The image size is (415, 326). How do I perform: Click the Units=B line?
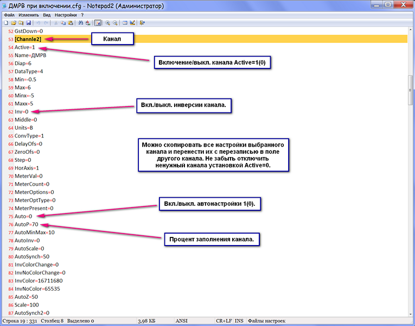tap(24, 128)
